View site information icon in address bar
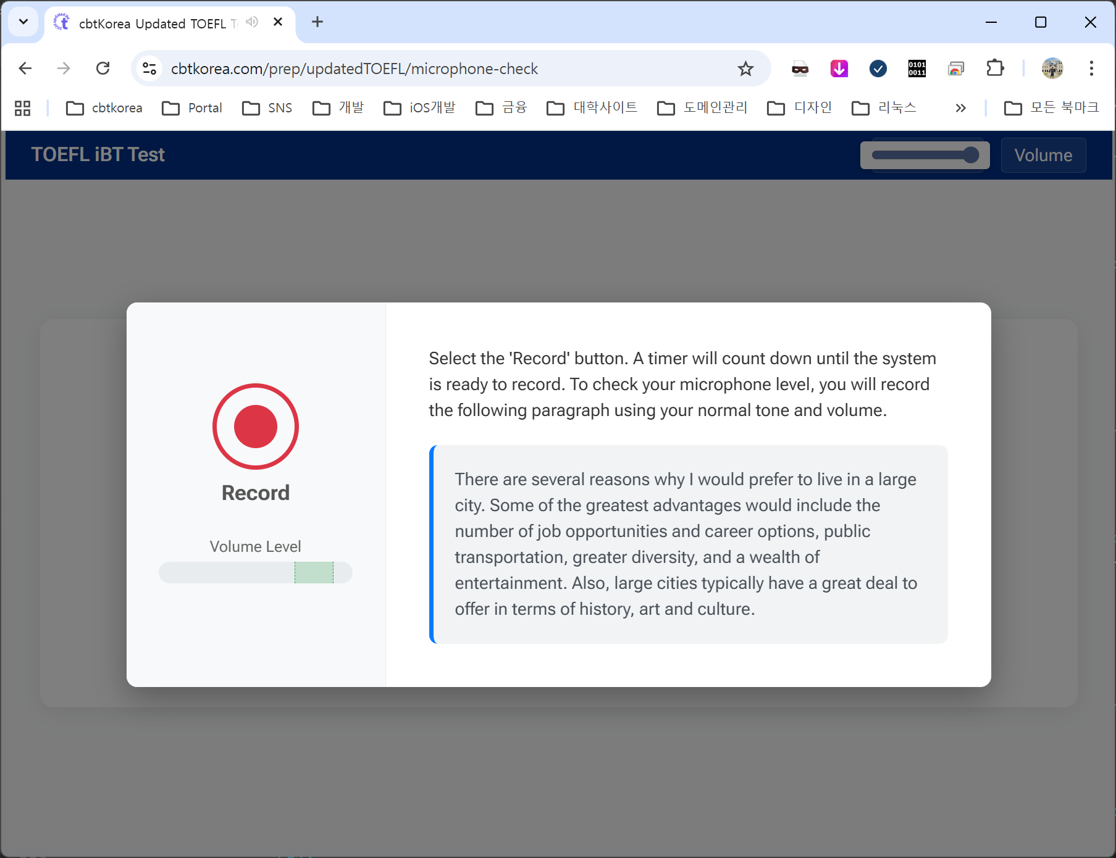1116x858 pixels. coord(149,69)
